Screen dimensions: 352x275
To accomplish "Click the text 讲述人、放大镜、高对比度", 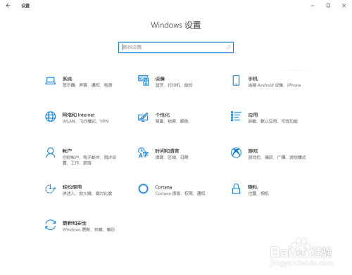I will point(87,193).
